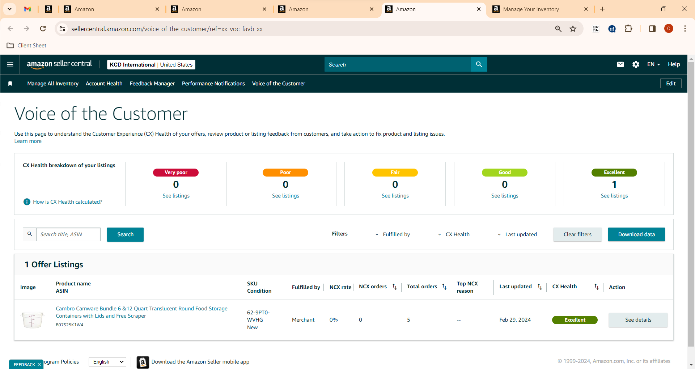
Task: Expand the CX Health filter
Action: [454, 234]
